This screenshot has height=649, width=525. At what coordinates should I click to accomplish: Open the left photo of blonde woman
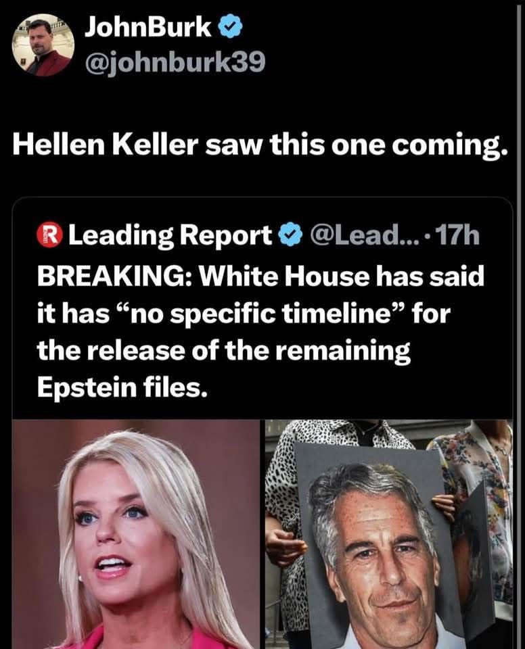[137, 534]
